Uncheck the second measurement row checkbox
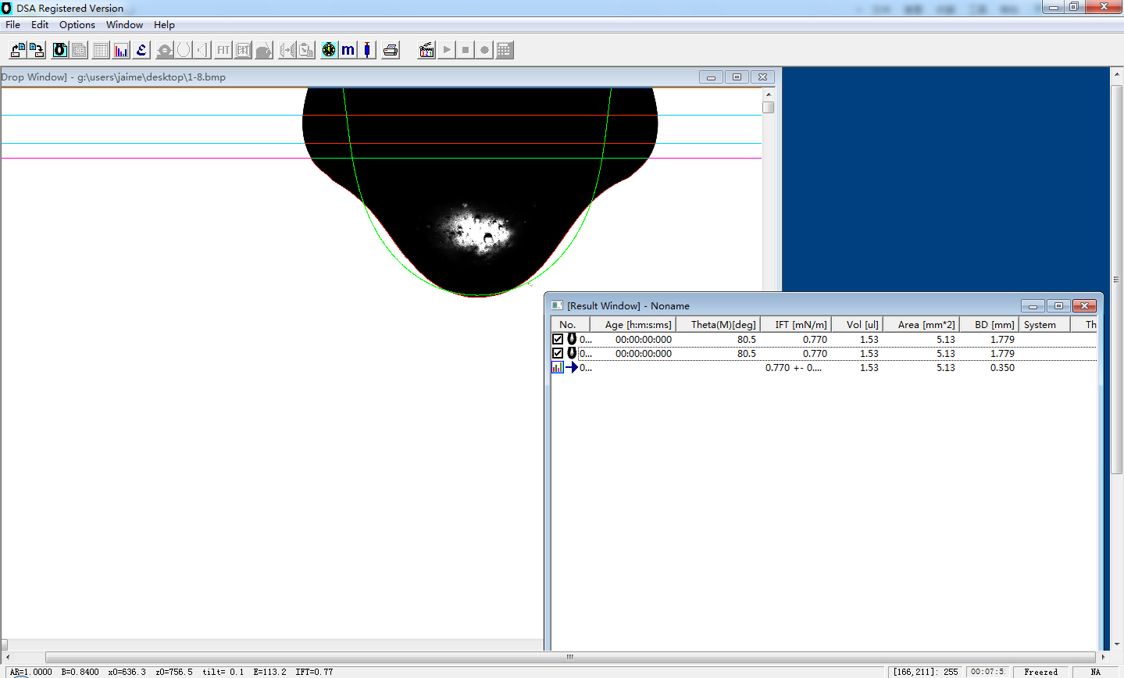The image size is (1124, 678). coord(558,352)
